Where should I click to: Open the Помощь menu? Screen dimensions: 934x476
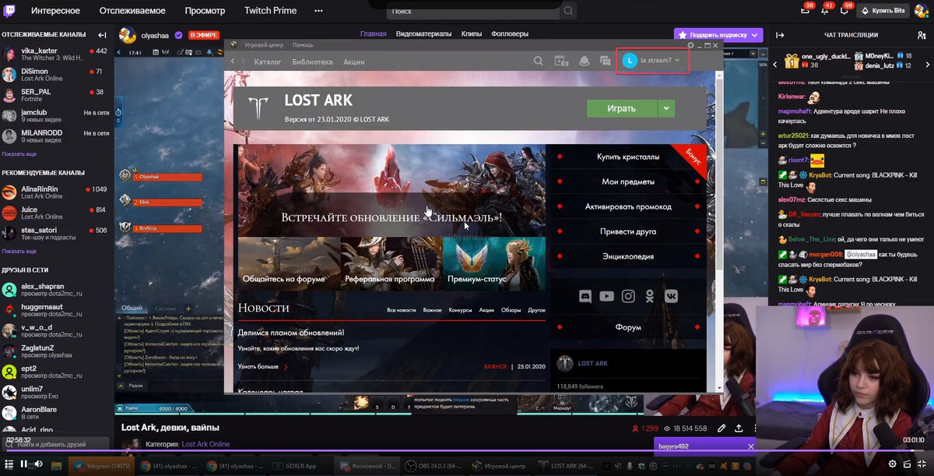coord(304,45)
